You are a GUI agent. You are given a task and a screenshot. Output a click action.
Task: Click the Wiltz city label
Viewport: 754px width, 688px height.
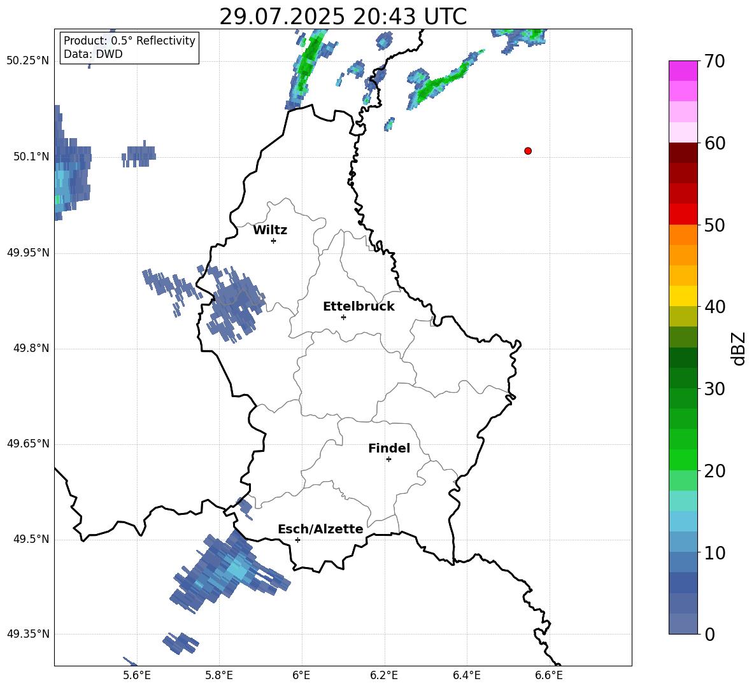[270, 230]
